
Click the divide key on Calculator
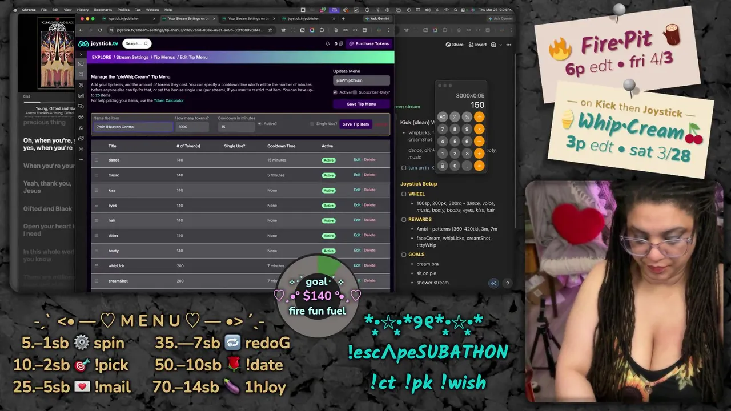pyautogui.click(x=479, y=116)
